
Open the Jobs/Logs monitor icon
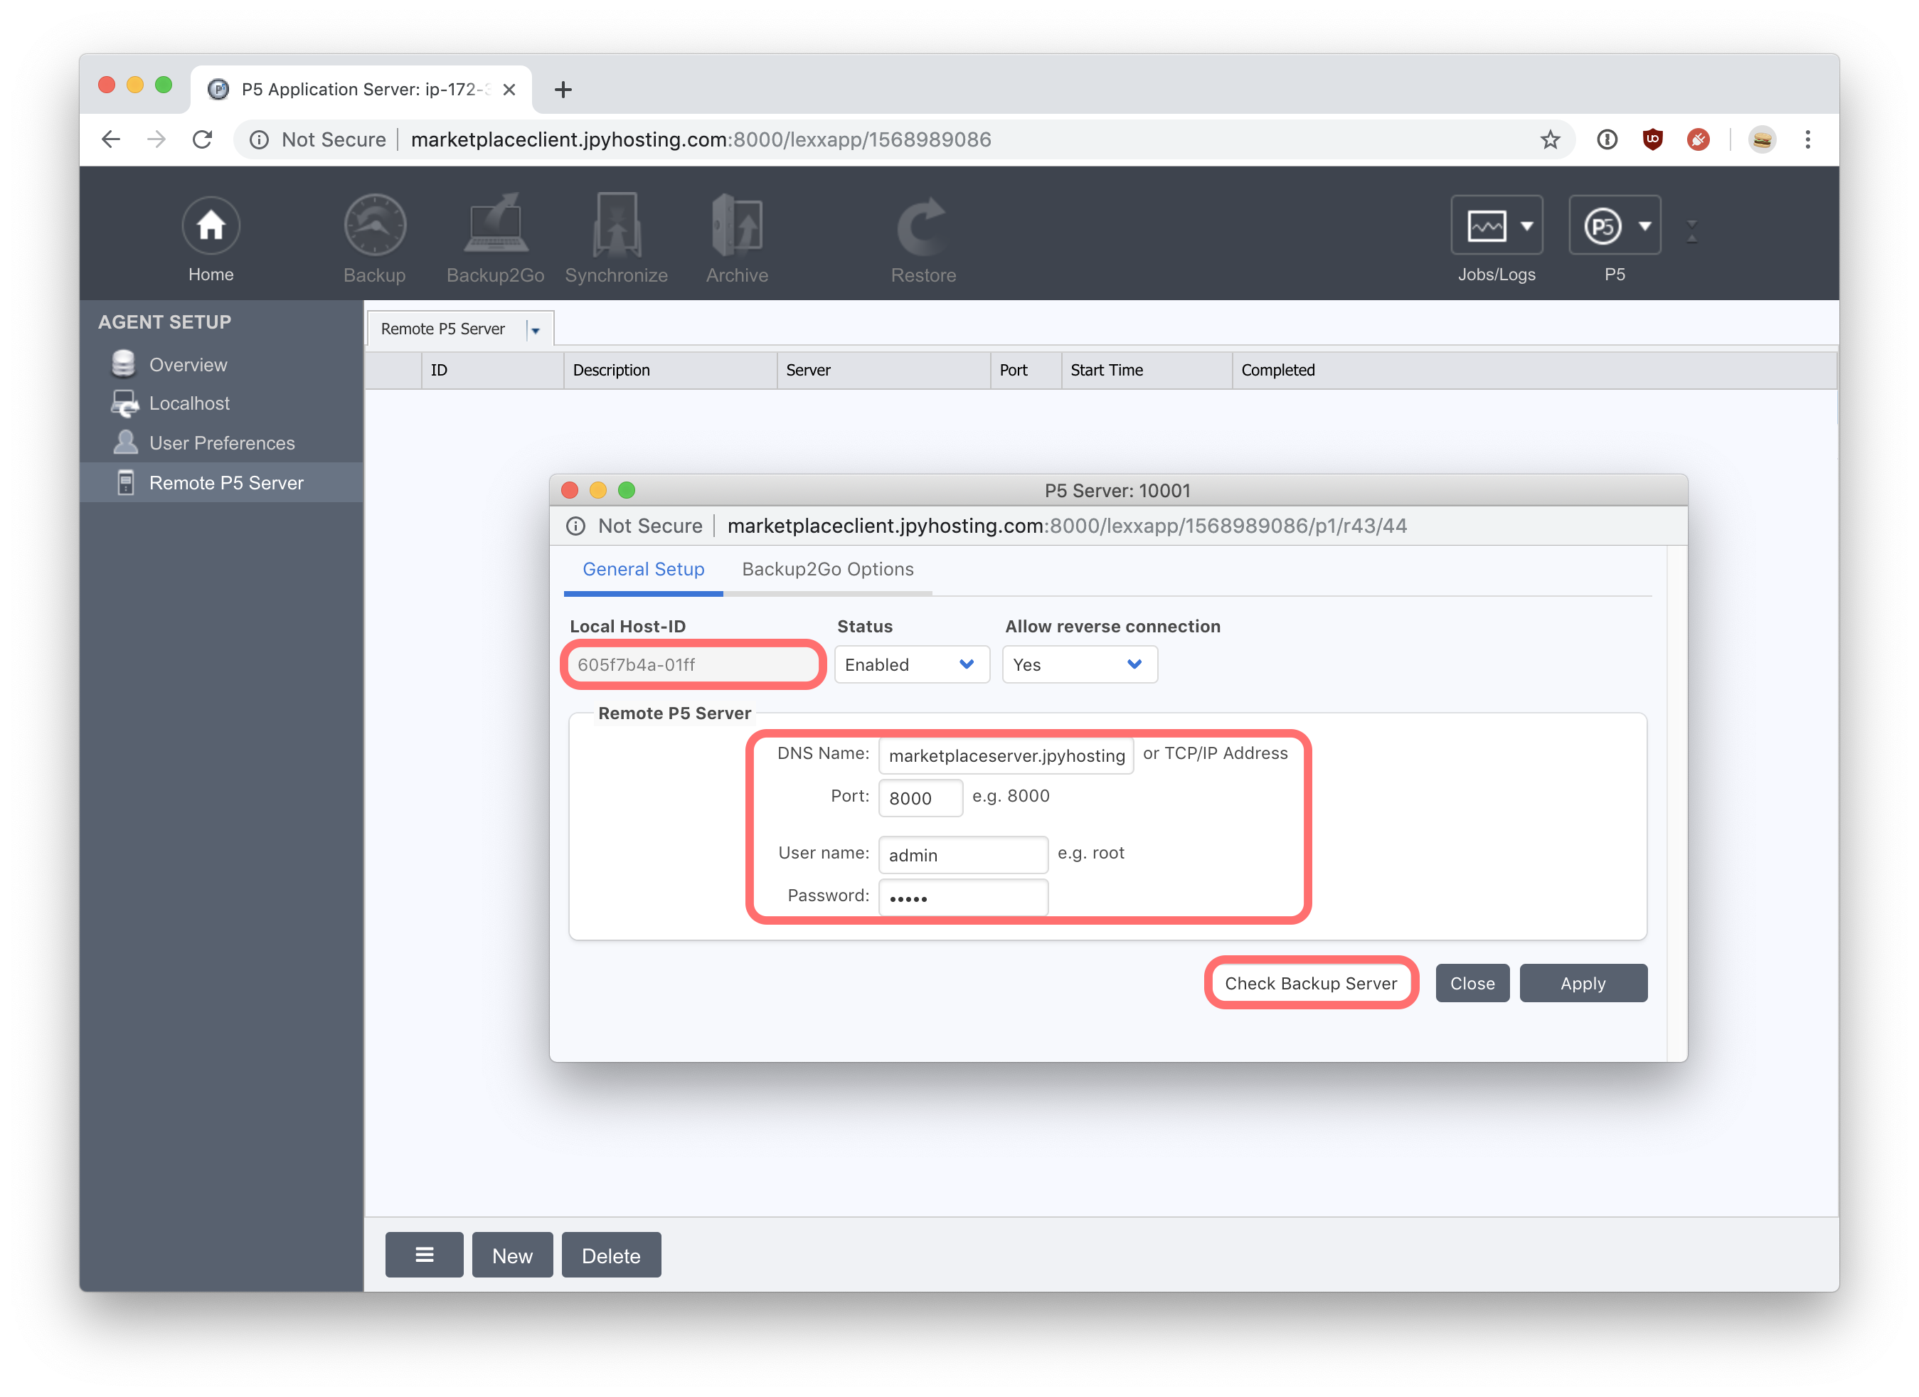pyautogui.click(x=1487, y=226)
